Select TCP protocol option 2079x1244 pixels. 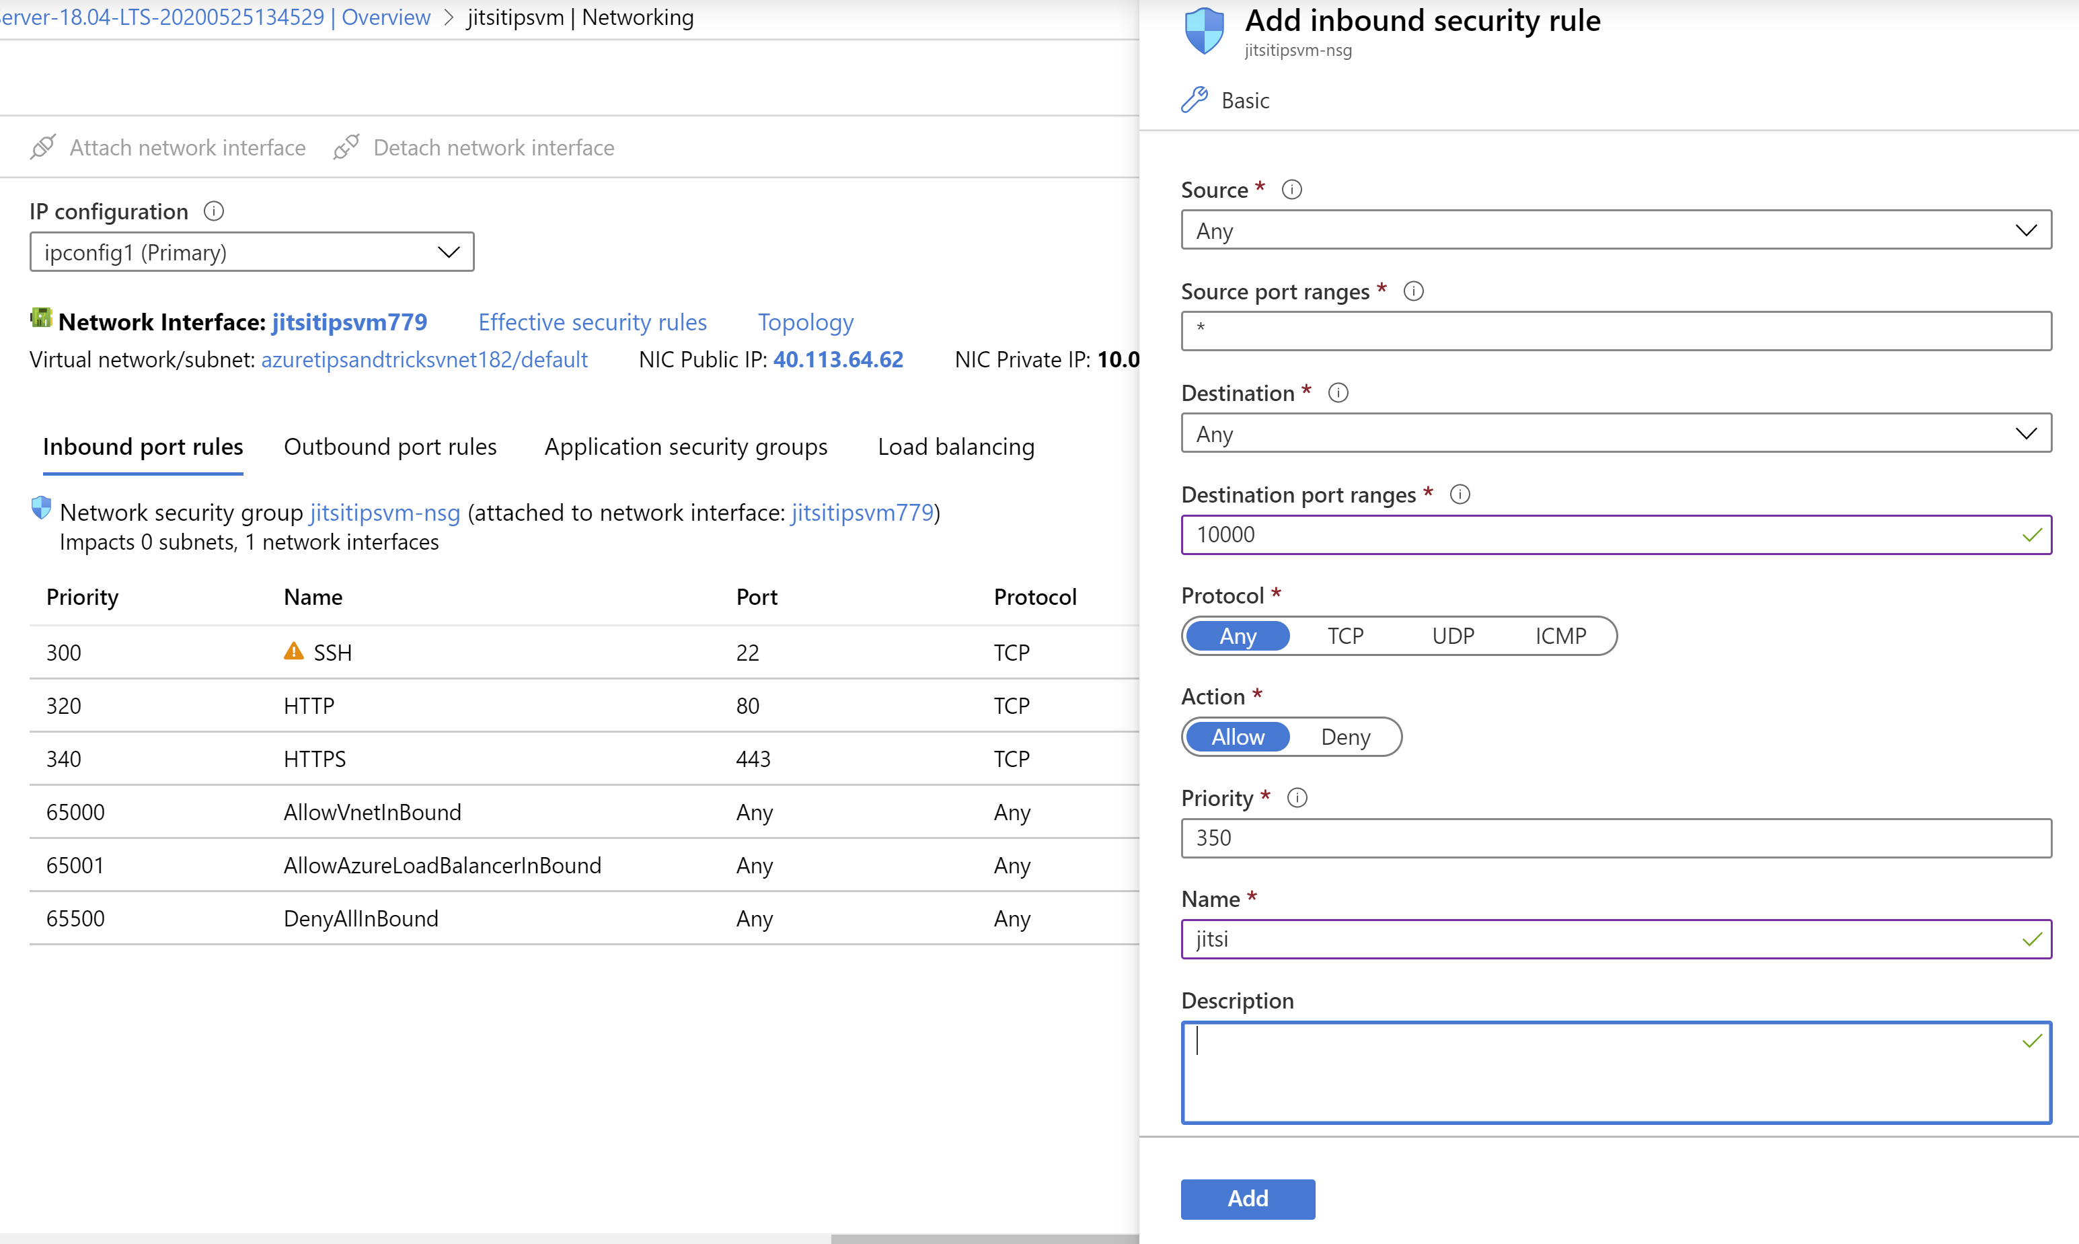point(1345,636)
